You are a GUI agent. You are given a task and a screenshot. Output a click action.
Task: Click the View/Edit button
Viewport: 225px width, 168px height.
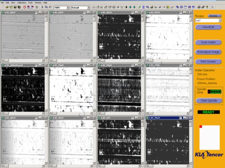click(x=209, y=27)
